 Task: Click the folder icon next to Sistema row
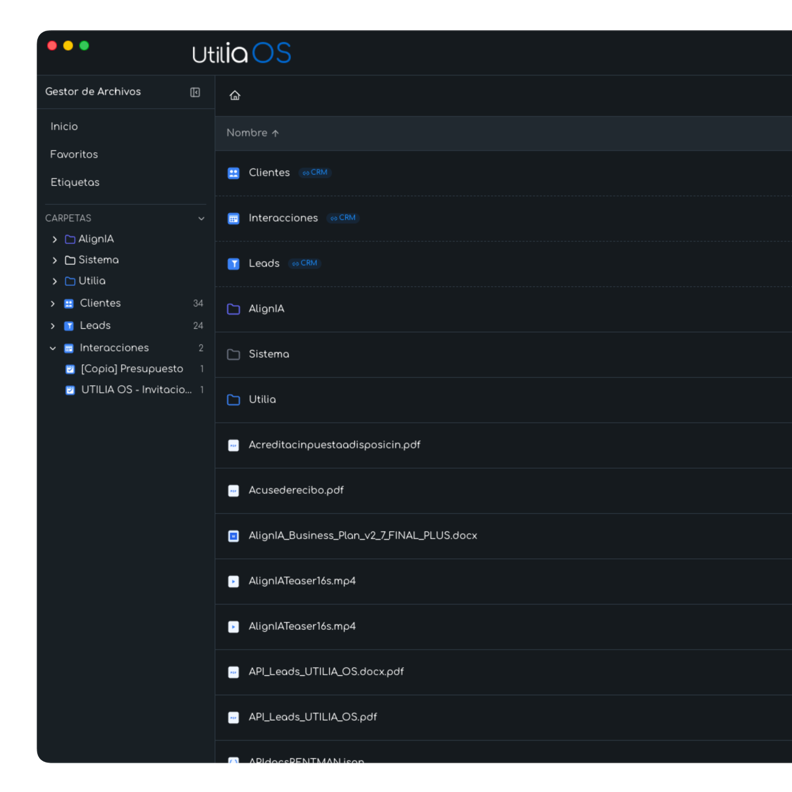[234, 354]
